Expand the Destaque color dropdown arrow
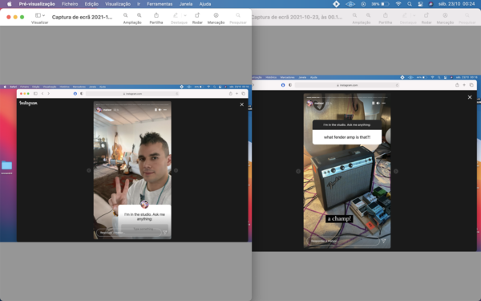 tap(185, 15)
